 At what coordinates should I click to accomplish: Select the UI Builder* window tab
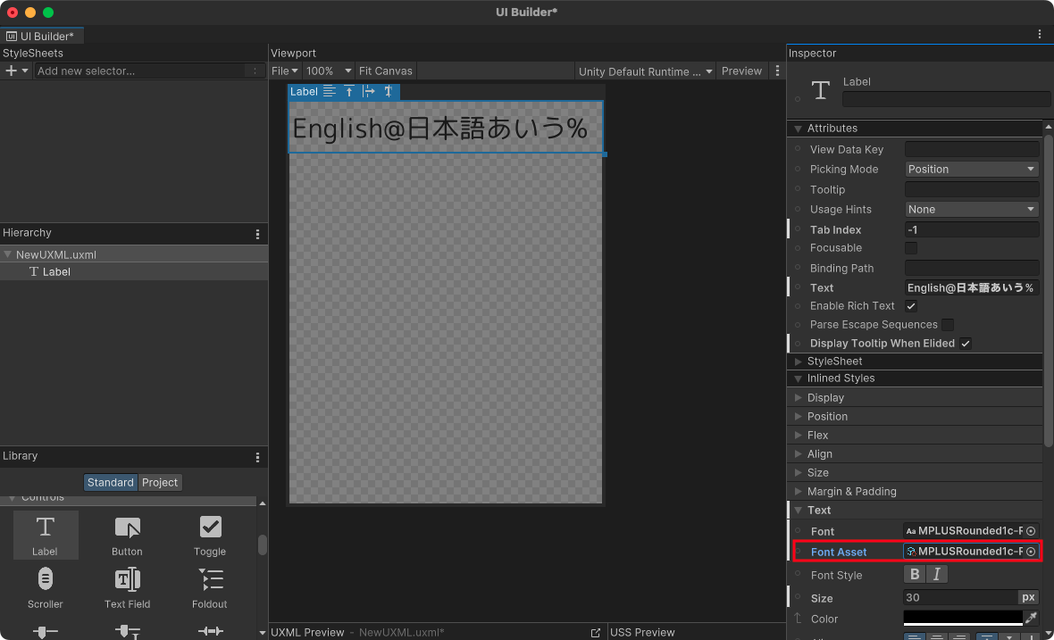pyautogui.click(x=40, y=36)
